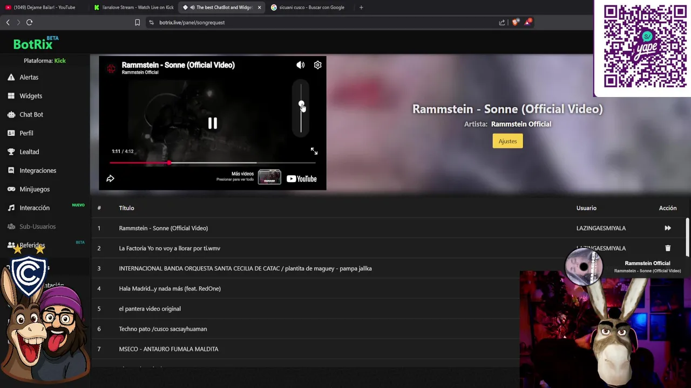Click the Minijuegos gamepad icon
This screenshot has height=388, width=691.
(11, 189)
